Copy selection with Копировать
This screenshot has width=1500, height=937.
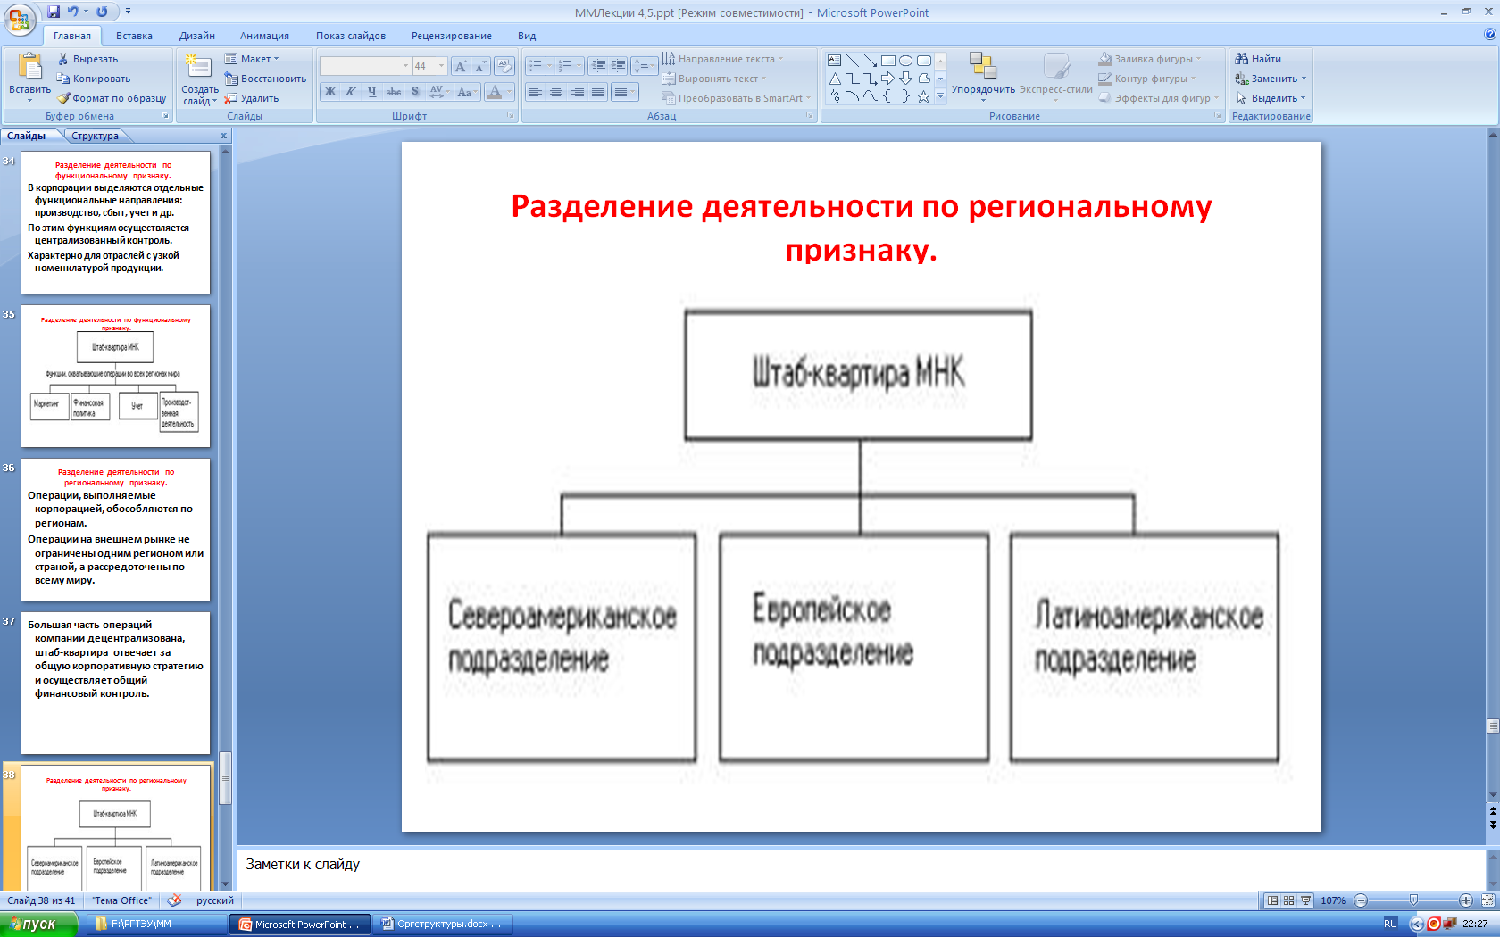pyautogui.click(x=93, y=79)
